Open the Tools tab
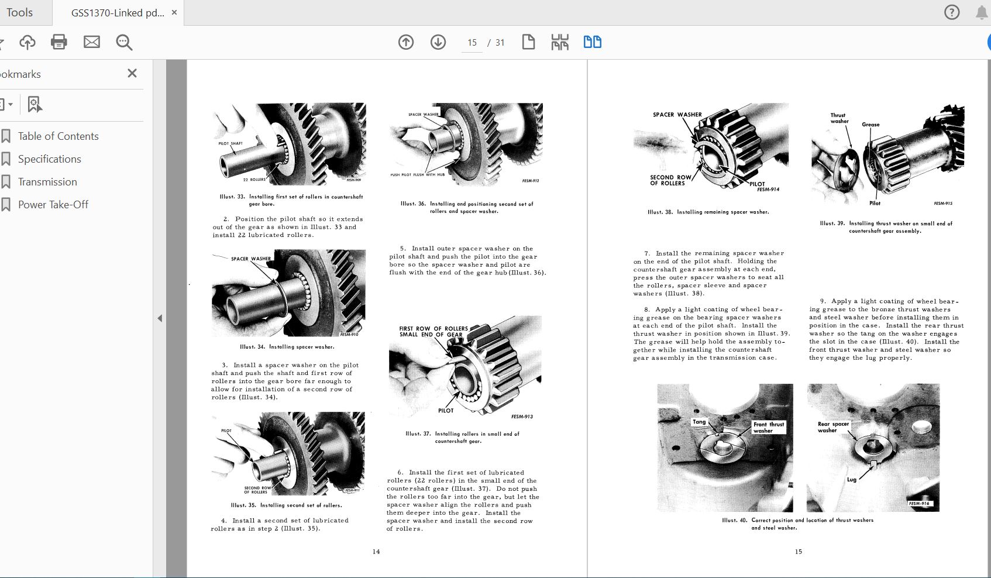 pos(19,12)
